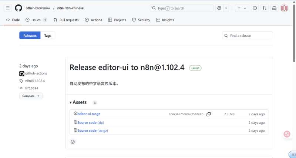The width and height of the screenshot is (296, 158).
Task: Open the create new plus menu
Action: (x=242, y=8)
